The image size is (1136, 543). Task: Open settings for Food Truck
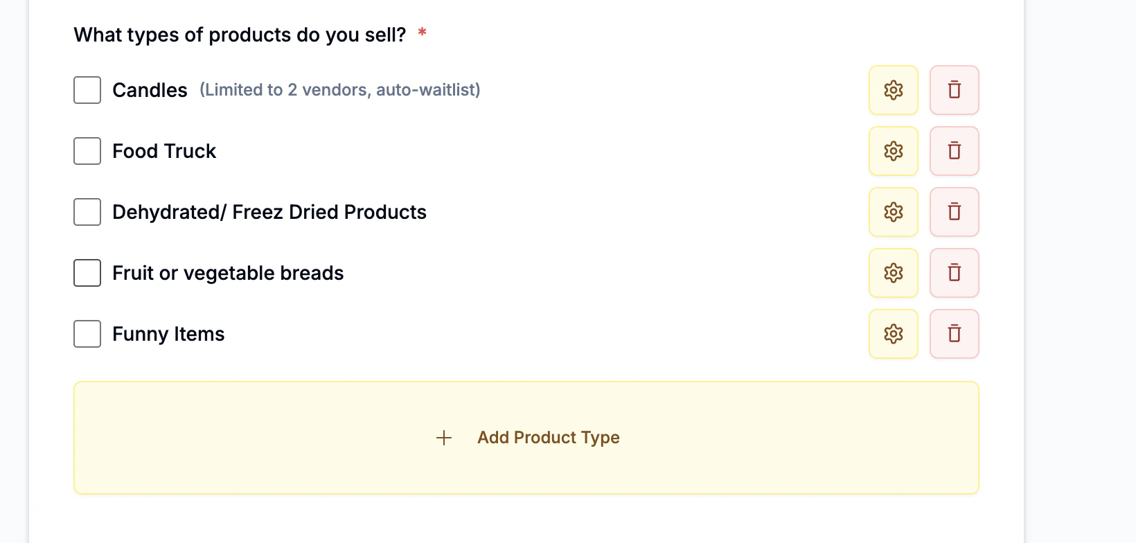(x=893, y=151)
